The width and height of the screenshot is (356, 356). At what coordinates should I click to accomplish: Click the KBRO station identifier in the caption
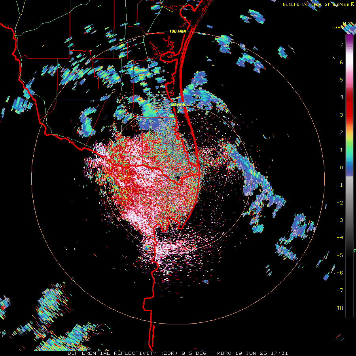click(224, 353)
